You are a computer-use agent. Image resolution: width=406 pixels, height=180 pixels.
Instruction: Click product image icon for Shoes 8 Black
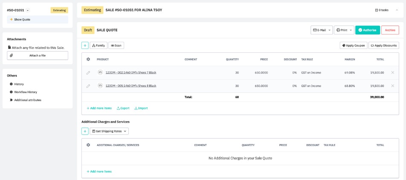point(100,86)
